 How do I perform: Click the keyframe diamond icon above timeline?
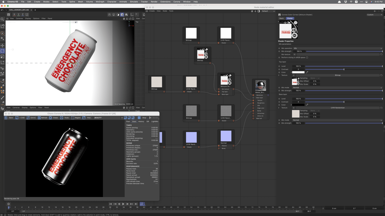(9, 204)
